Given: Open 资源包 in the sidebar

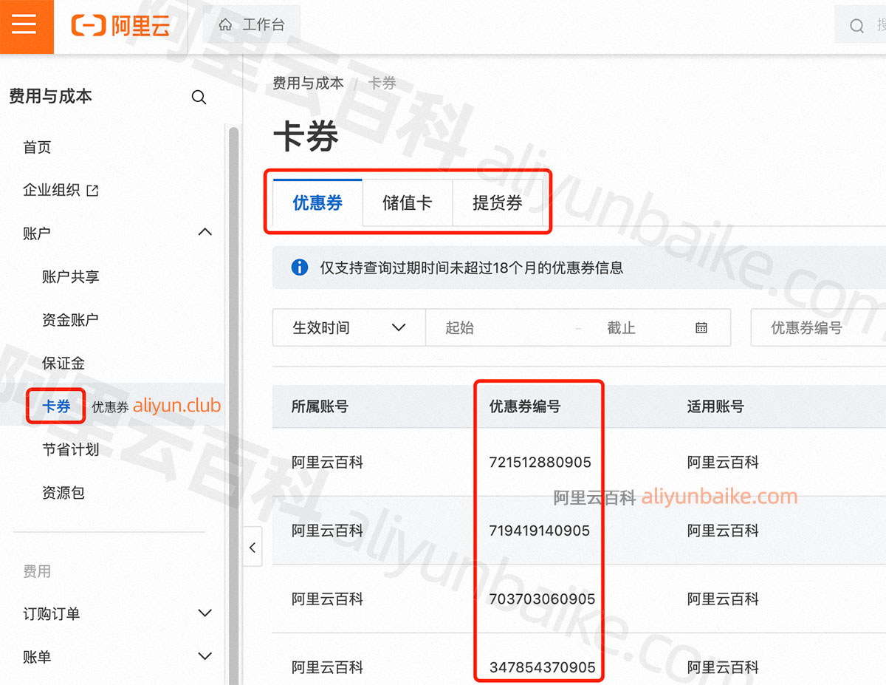Looking at the screenshot, I should click(x=63, y=493).
